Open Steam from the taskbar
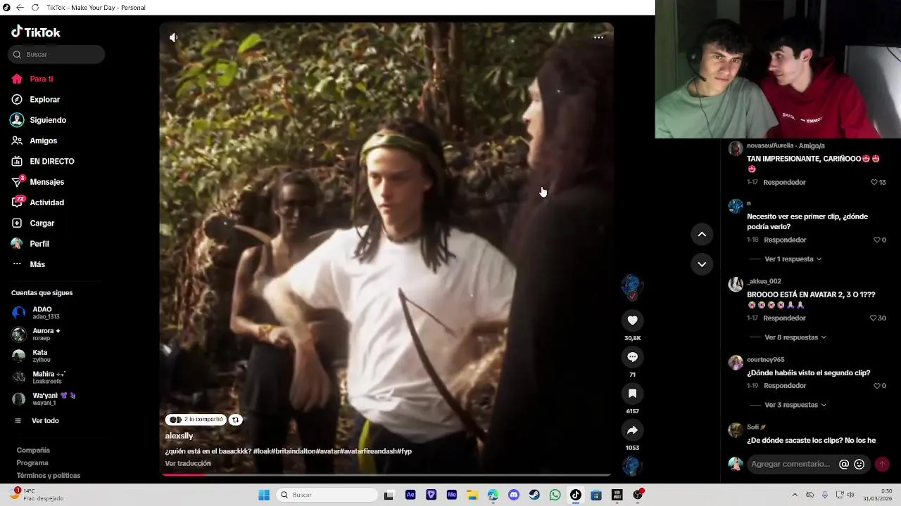Viewport: 901px width, 506px height. (x=534, y=495)
